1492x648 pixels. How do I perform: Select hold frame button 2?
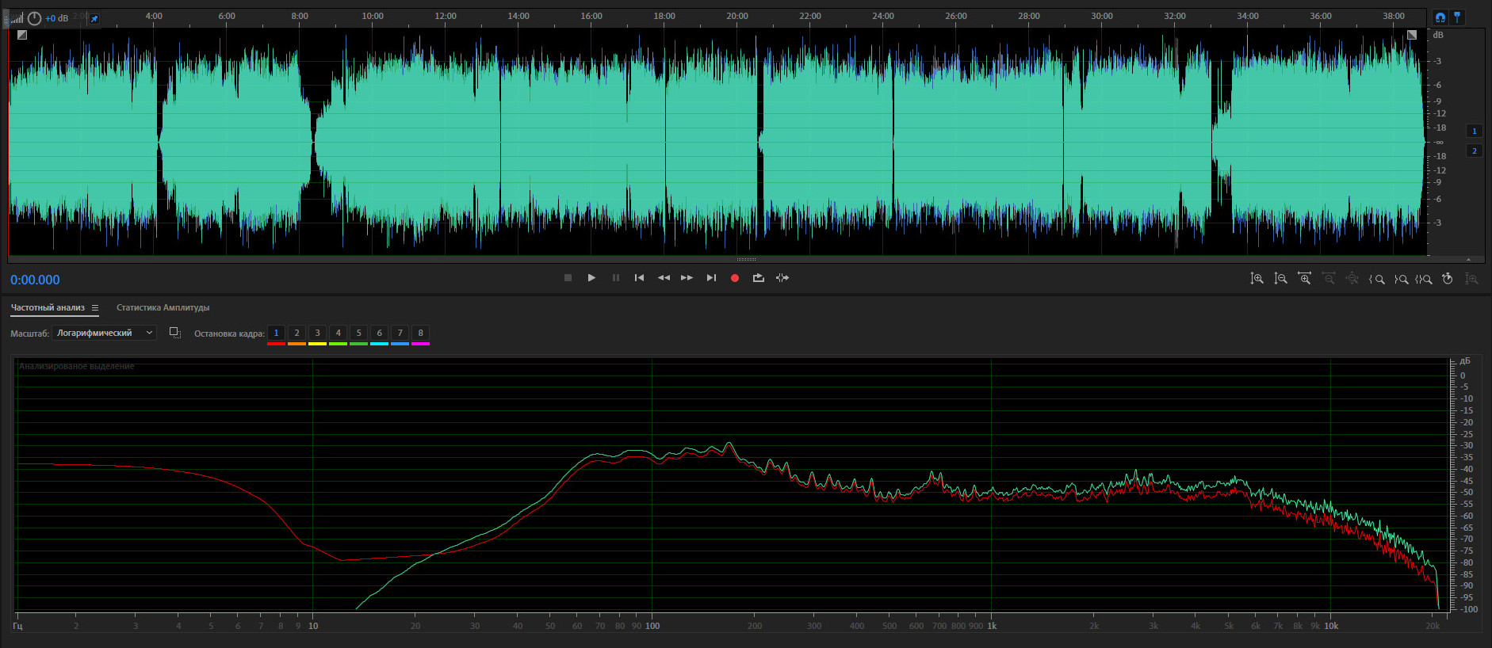[x=296, y=333]
